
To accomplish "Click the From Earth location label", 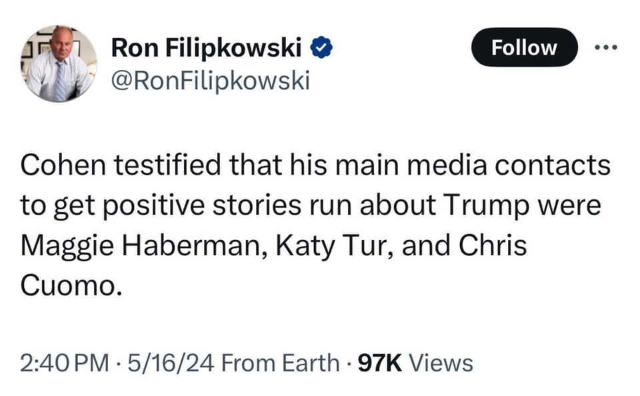I will click(279, 363).
